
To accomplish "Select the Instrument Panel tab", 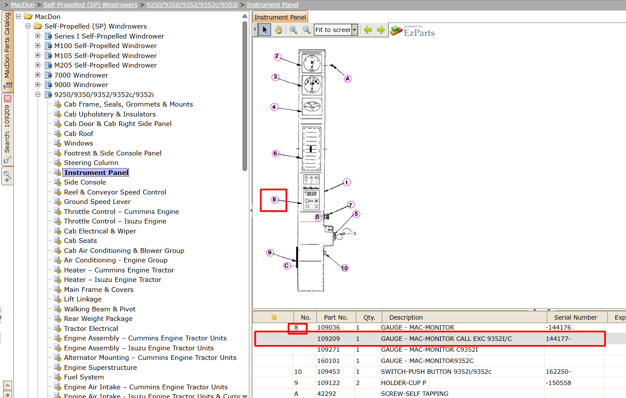I will 280,17.
